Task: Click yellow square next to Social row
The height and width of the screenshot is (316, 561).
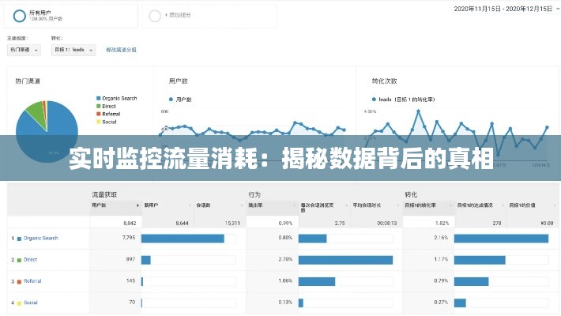Action: 19,303
